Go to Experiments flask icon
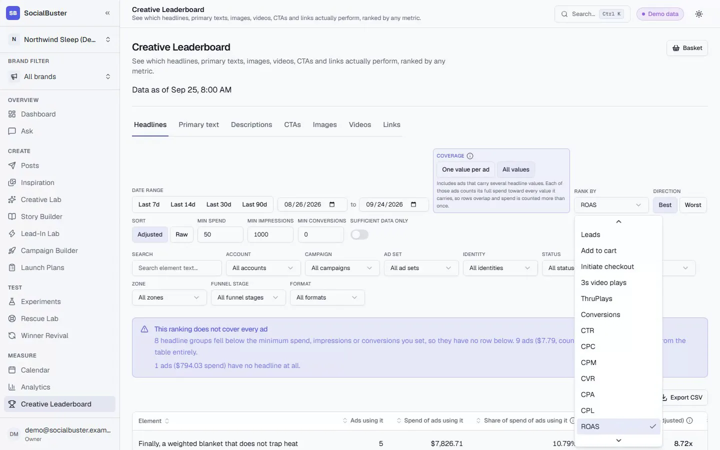Image resolution: width=720 pixels, height=450 pixels. tap(12, 301)
